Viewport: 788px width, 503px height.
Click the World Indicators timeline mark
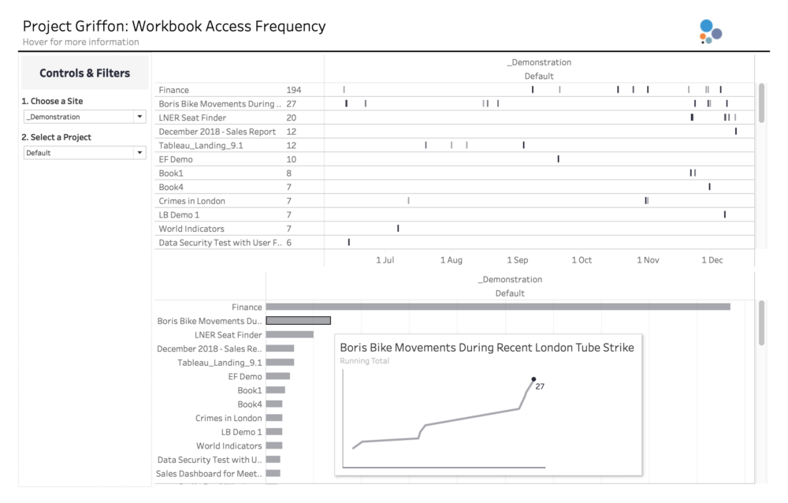pyautogui.click(x=398, y=229)
